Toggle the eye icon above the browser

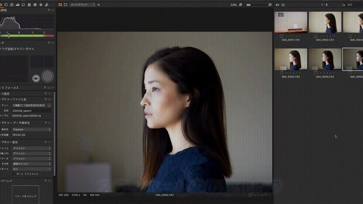pyautogui.click(x=277, y=5)
